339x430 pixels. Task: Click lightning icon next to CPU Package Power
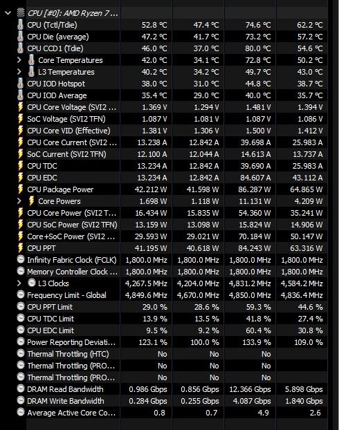tap(20, 189)
